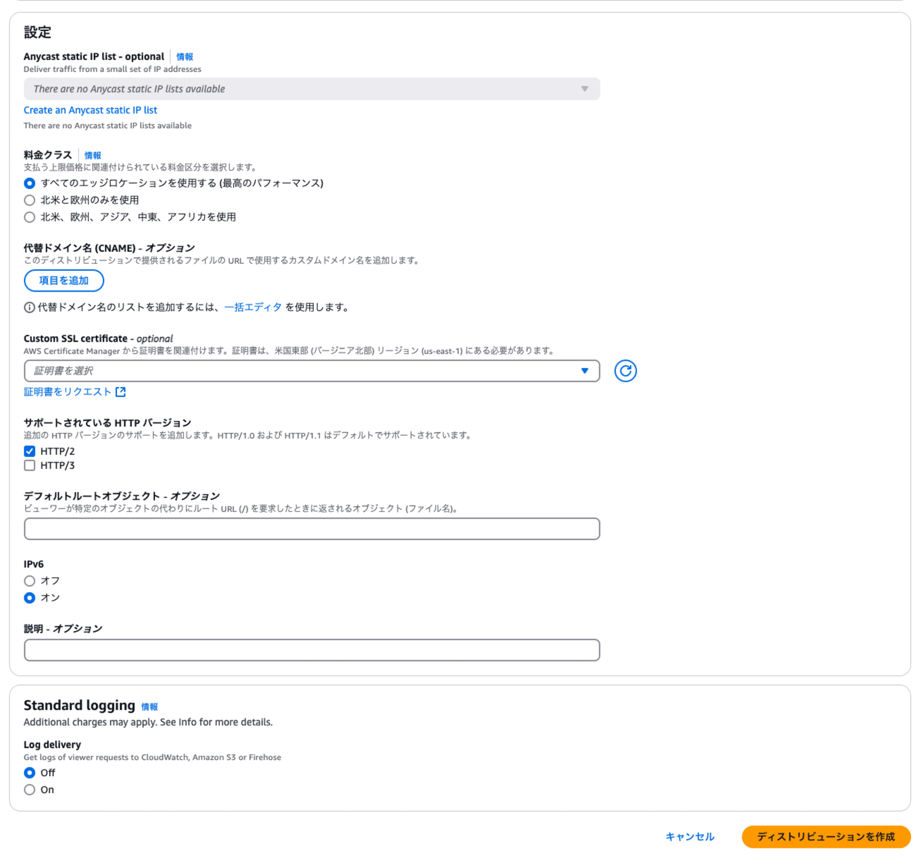The image size is (916, 863).
Task: Set IPv6 to オフ
Action: point(29,581)
